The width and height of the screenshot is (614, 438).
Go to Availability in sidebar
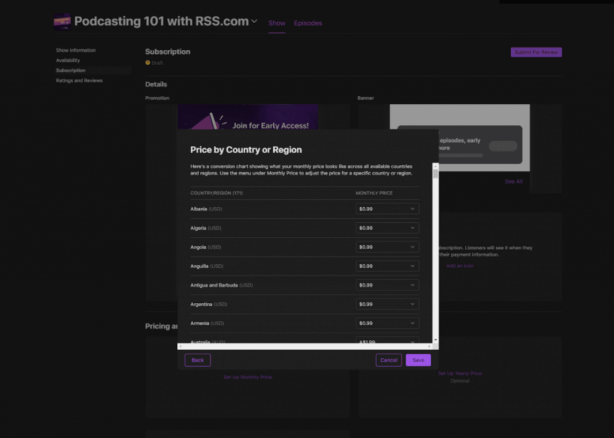[x=68, y=61]
